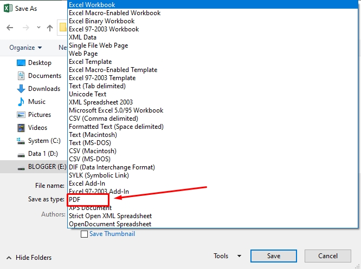Click the Data 1 (D:) drive icon
The width and height of the screenshot is (361, 269).
(x=21, y=155)
